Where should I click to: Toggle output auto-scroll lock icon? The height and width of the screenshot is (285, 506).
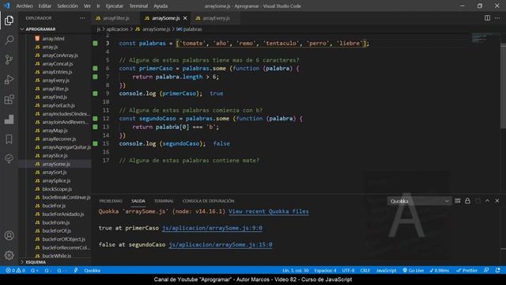pyautogui.click(x=467, y=201)
